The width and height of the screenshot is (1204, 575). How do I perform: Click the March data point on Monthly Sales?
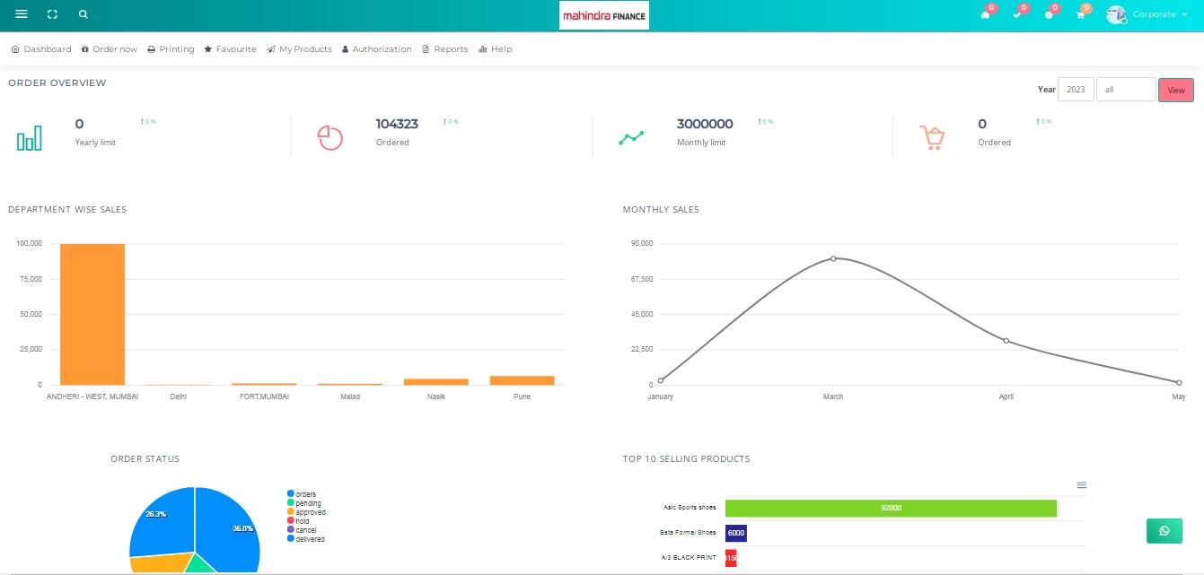[x=833, y=258]
